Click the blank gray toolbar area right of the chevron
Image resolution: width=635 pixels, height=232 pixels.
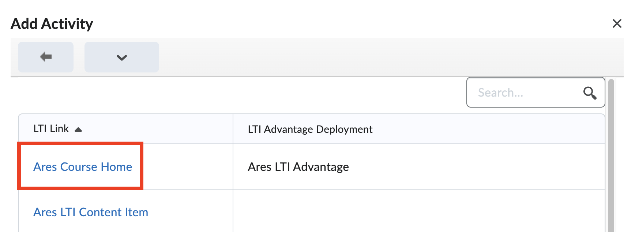coord(366,57)
